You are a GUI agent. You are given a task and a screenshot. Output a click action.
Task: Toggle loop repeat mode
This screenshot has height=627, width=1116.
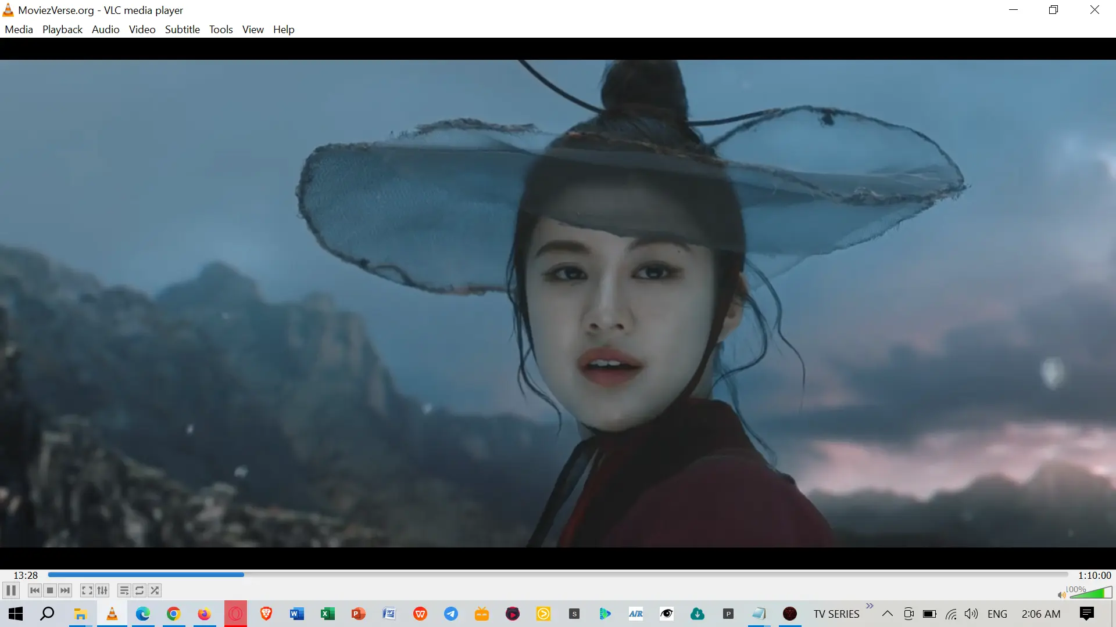click(139, 590)
